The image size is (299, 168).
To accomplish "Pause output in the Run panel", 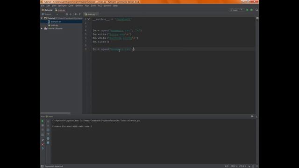I will (x=43, y=130).
